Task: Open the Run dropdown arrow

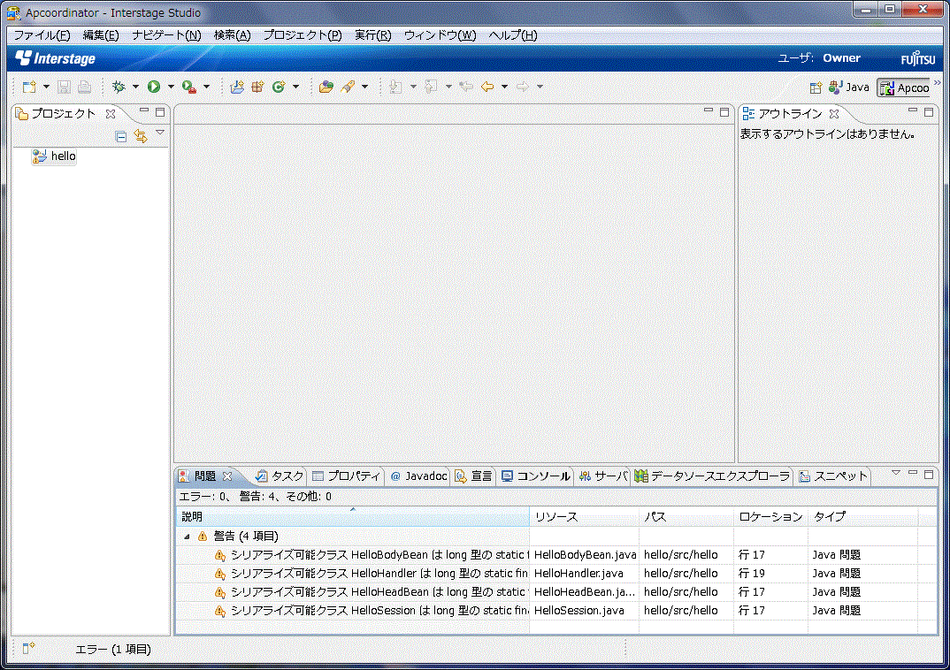Action: (x=171, y=88)
